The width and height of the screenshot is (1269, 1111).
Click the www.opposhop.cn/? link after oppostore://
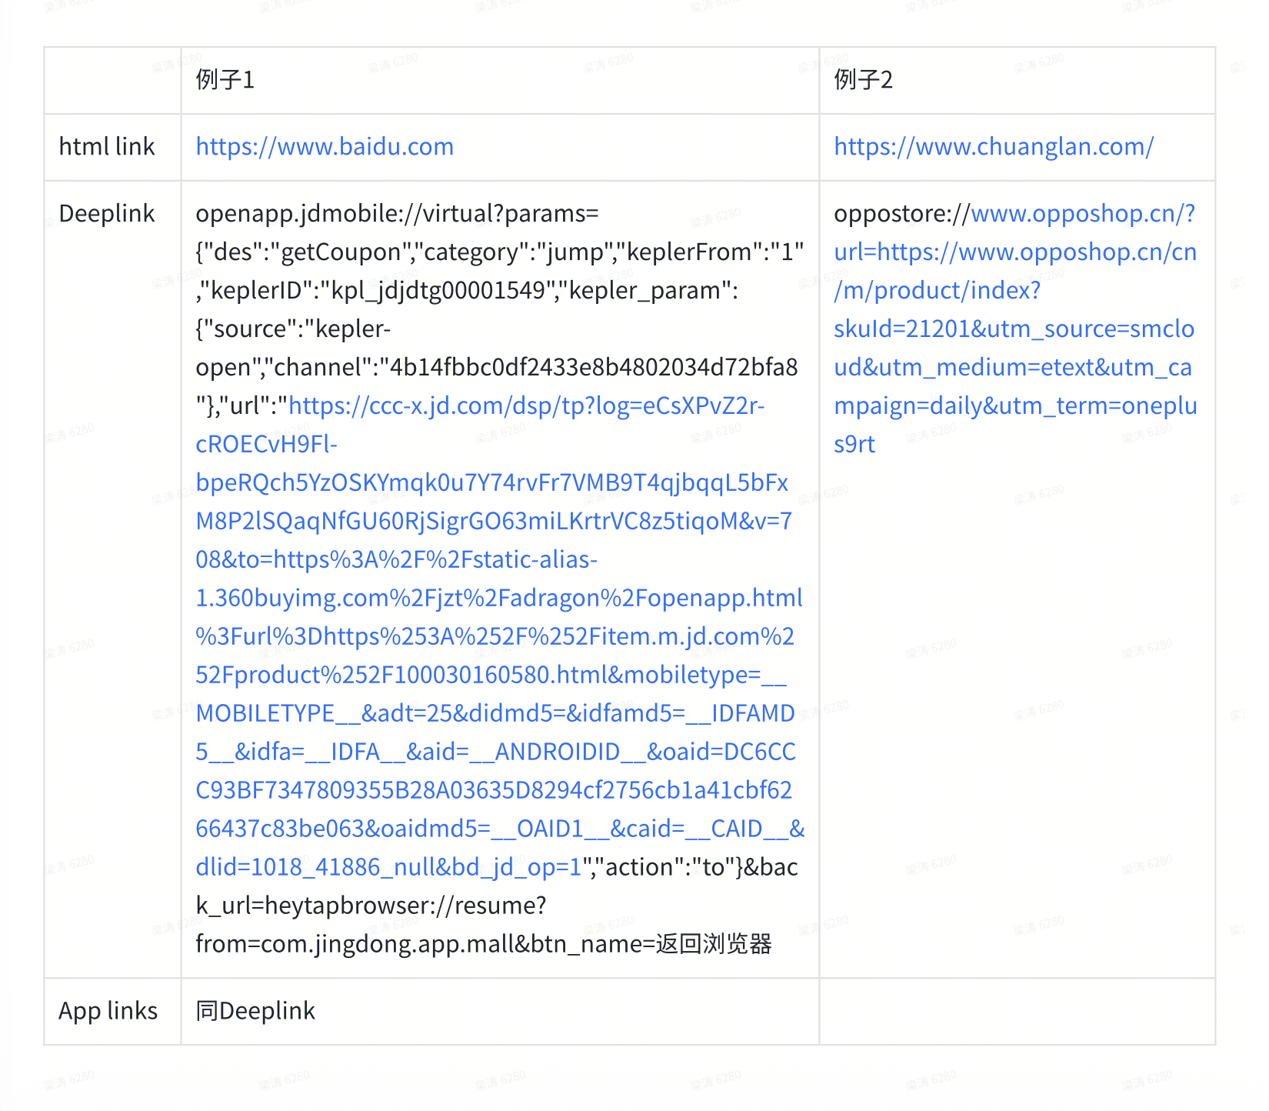tap(1082, 214)
